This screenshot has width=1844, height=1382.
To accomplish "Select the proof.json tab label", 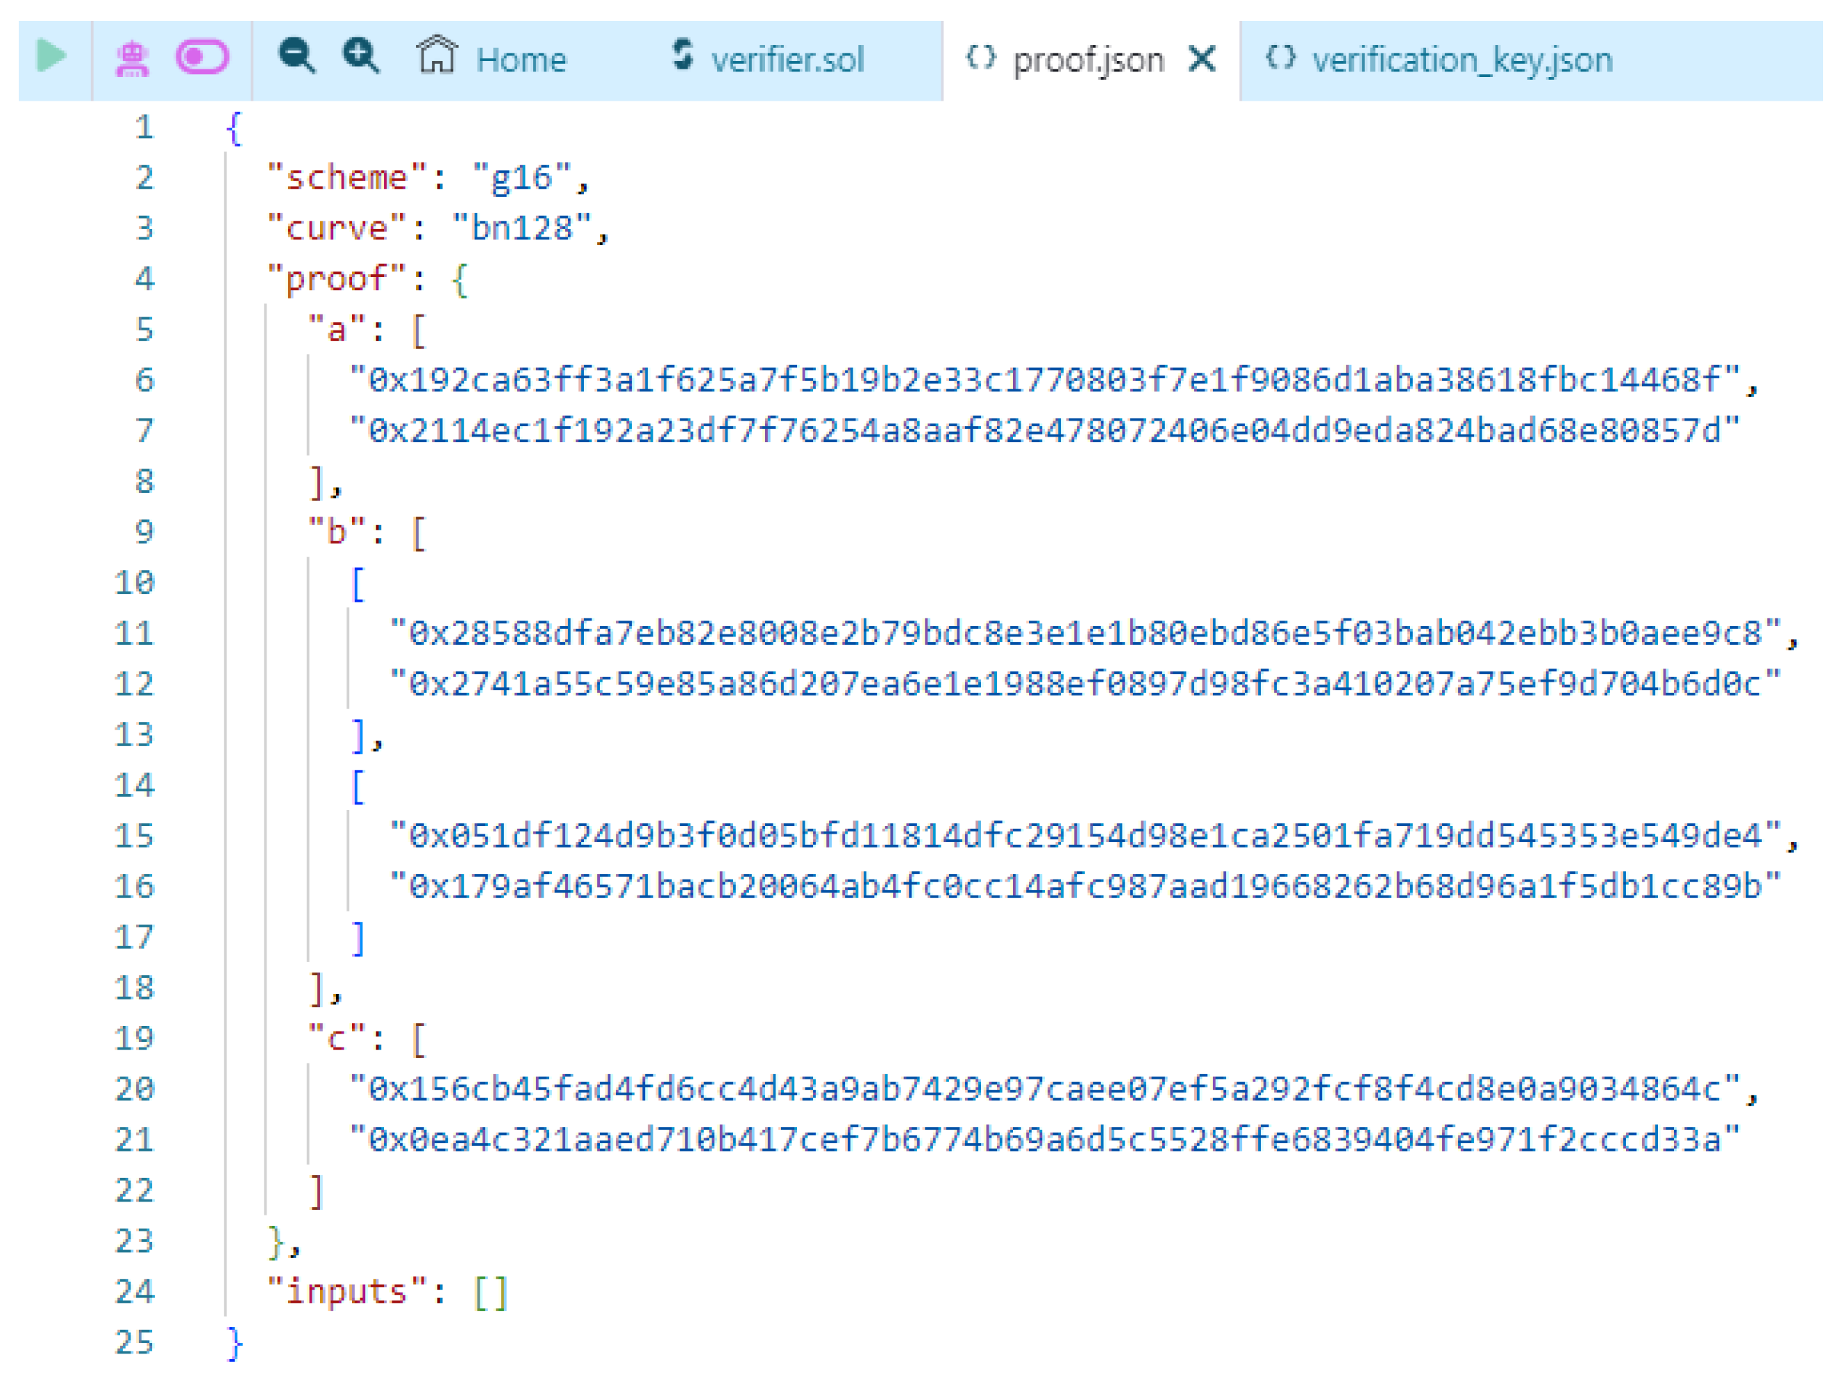I will pyautogui.click(x=1088, y=60).
